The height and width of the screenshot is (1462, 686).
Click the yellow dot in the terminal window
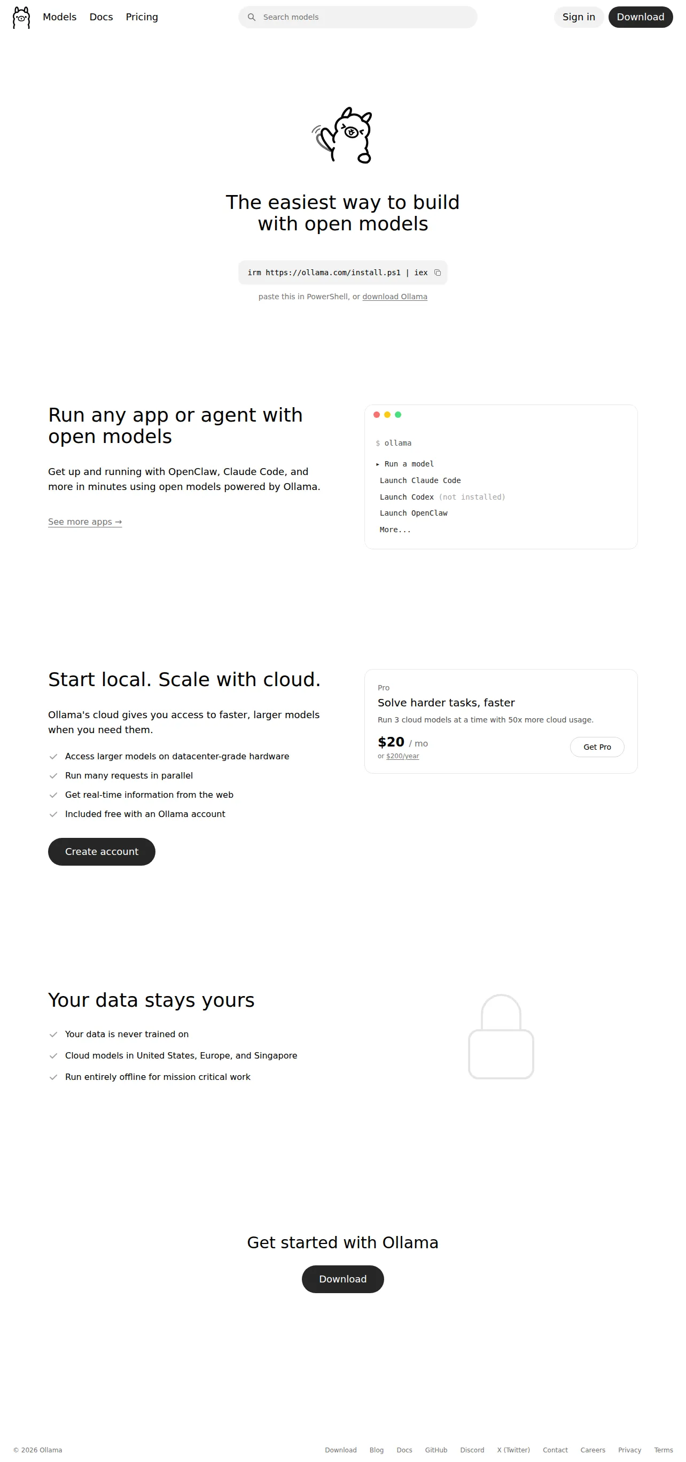coord(387,415)
